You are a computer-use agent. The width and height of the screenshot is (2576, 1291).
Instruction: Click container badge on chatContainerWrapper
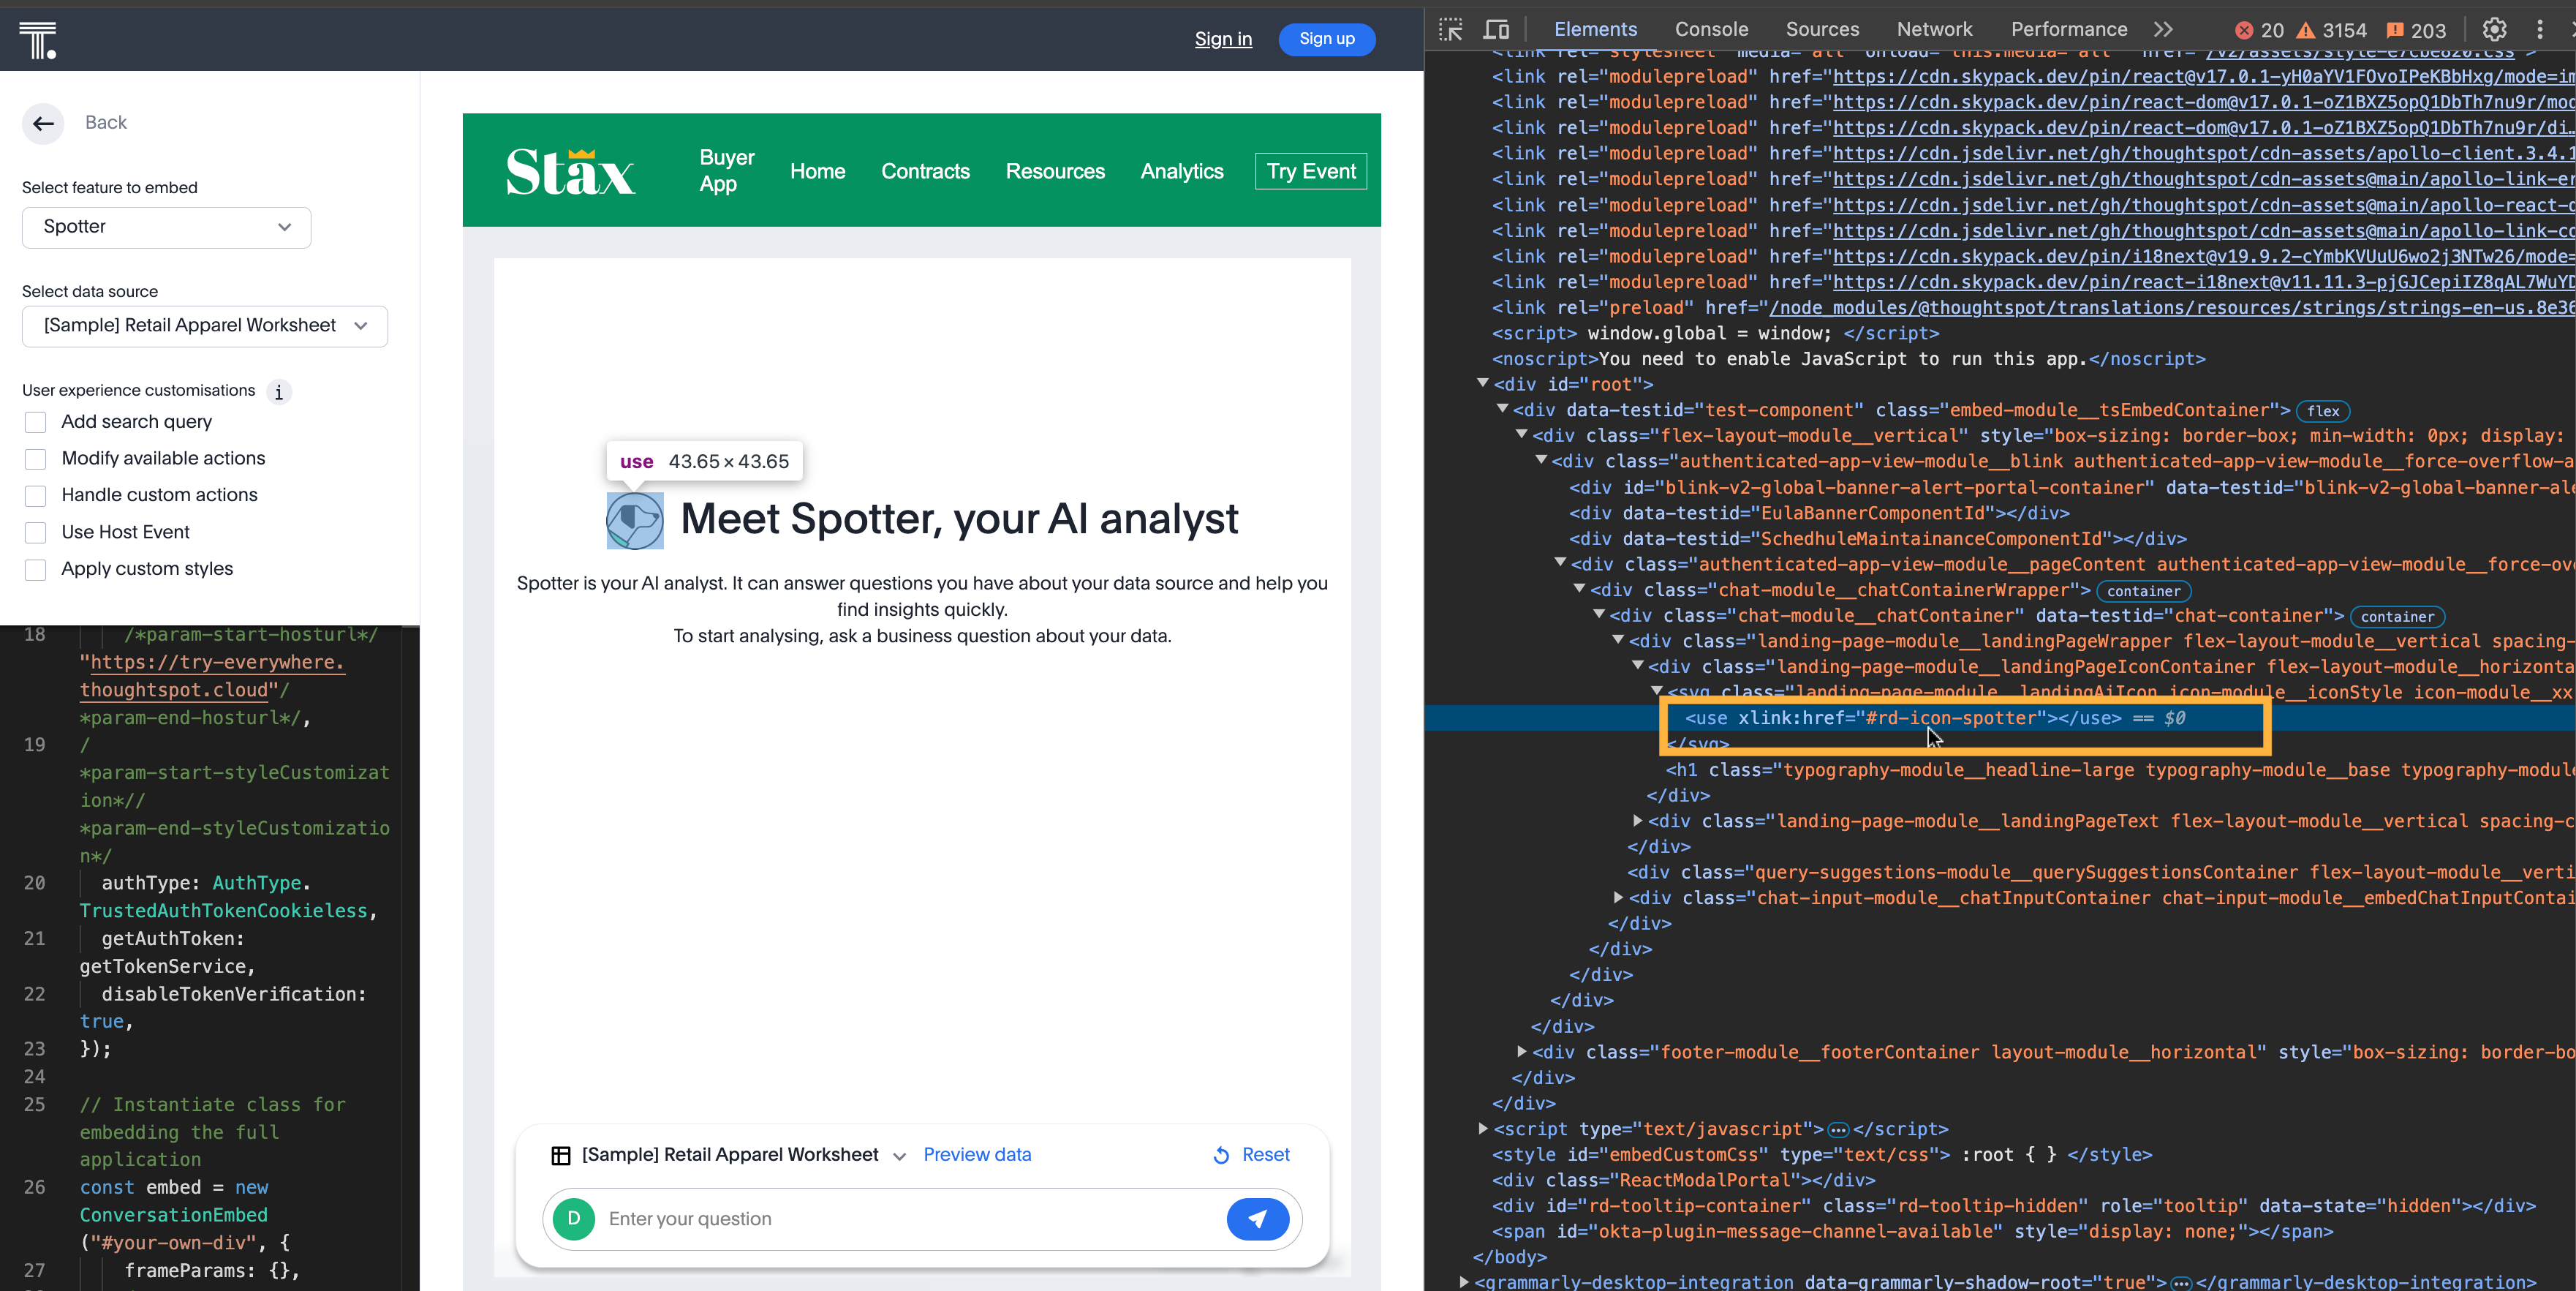(2143, 591)
